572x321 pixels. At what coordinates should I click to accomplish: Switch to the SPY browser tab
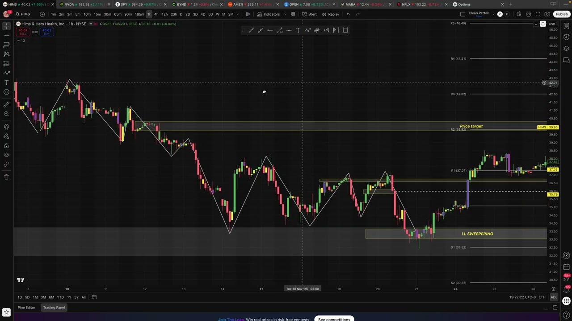click(140, 4)
